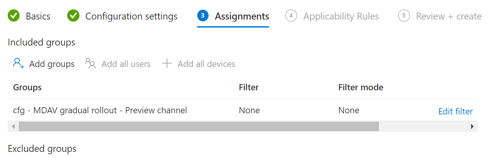Select the MDAV gradual rollout Preview channel group

coord(100,111)
